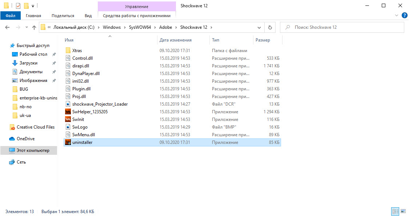409x216 pixels.
Task: Expand the chevron after SysWOW64 breadcrumb
Action: pos(155,27)
